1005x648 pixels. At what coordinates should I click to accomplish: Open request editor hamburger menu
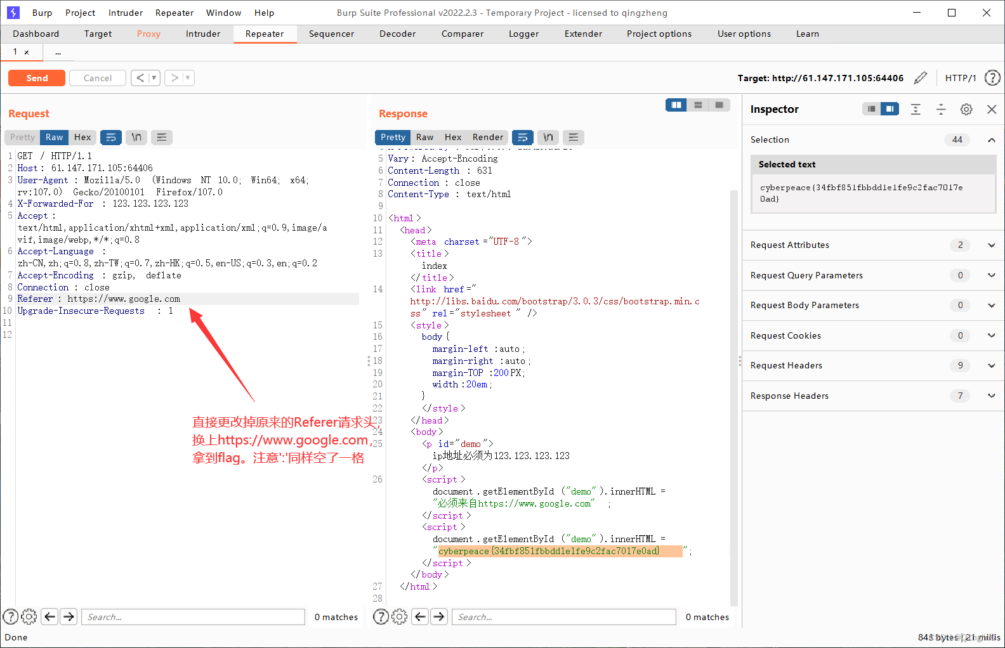pyautogui.click(x=162, y=137)
